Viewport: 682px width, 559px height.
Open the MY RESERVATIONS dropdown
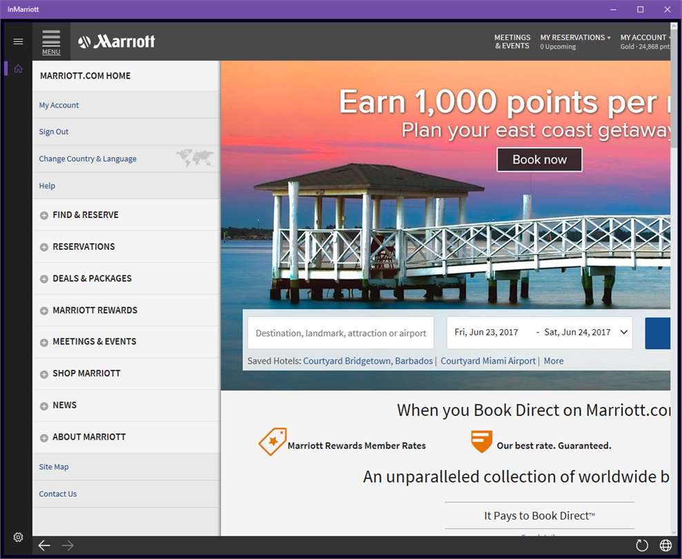click(x=575, y=41)
